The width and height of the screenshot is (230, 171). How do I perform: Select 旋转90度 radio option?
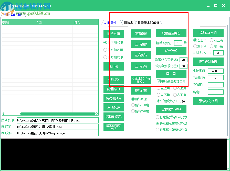tap(139, 99)
